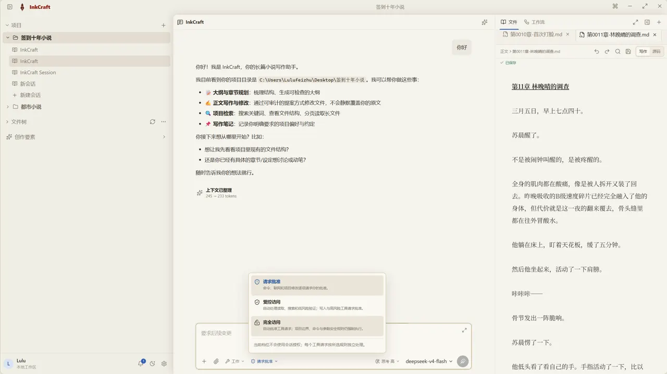Open the deepseek-v4-flash model dropdown
This screenshot has width=667, height=374.
[429, 361]
